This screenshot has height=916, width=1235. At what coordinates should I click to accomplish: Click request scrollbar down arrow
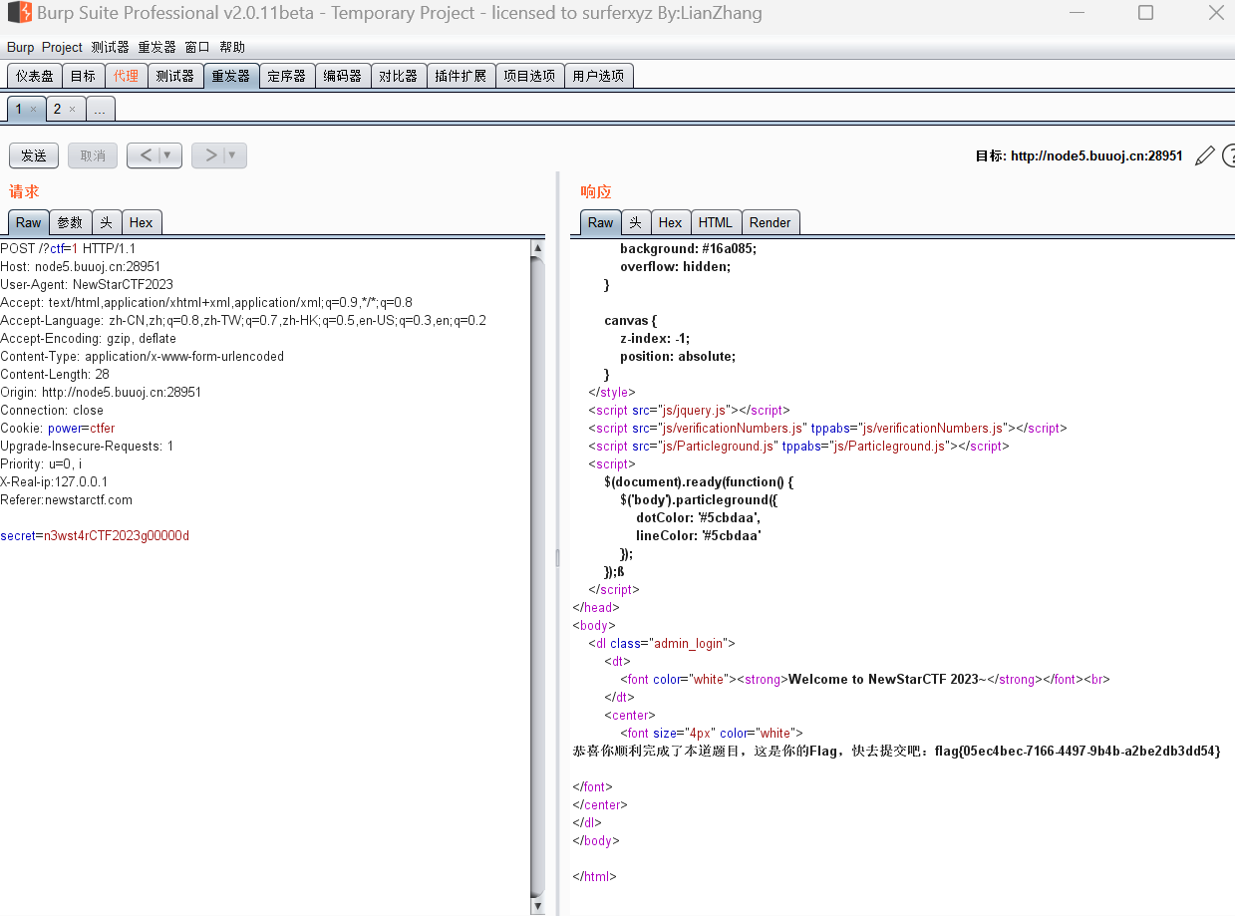538,905
